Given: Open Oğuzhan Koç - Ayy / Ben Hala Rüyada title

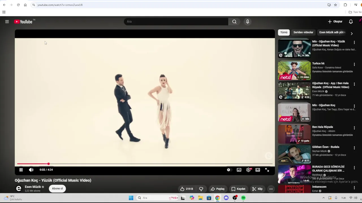Looking at the screenshot, I should tap(331, 85).
